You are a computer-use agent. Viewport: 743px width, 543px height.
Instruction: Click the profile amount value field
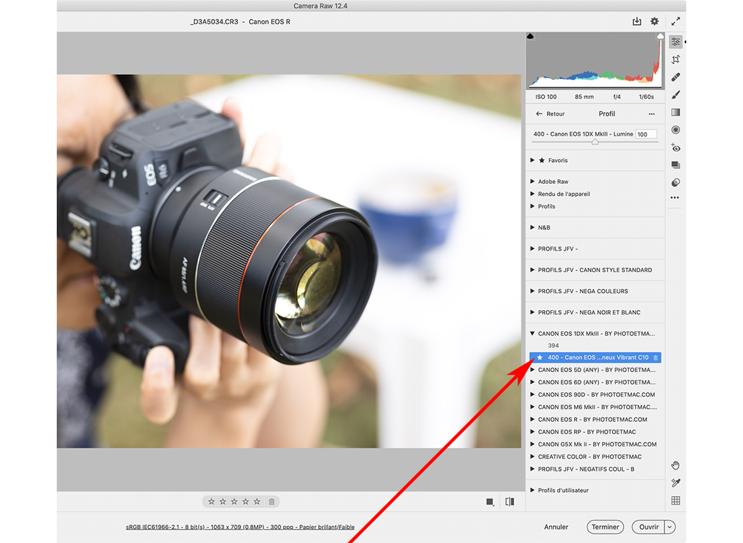point(645,134)
